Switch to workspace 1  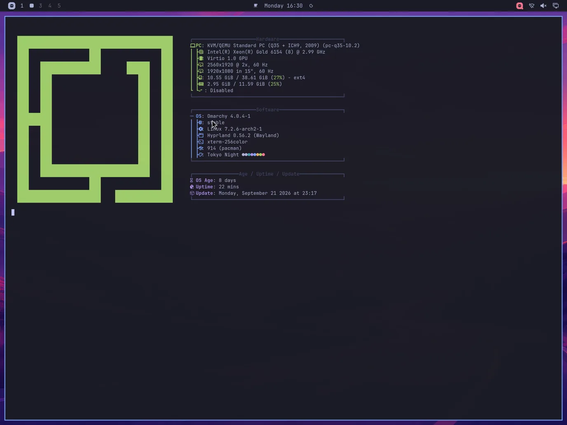tap(22, 6)
